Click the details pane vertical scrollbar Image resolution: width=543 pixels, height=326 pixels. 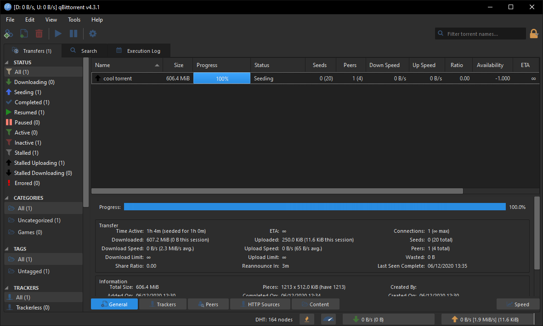(537, 233)
